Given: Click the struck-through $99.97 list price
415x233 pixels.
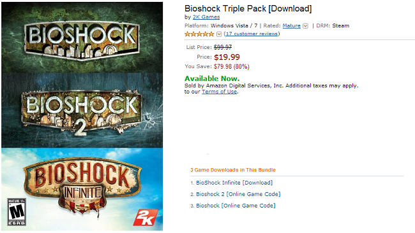Looking at the screenshot, I should 223,47.
